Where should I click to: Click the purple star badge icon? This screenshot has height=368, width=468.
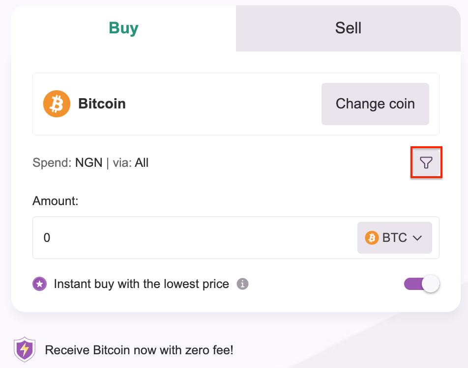(40, 284)
